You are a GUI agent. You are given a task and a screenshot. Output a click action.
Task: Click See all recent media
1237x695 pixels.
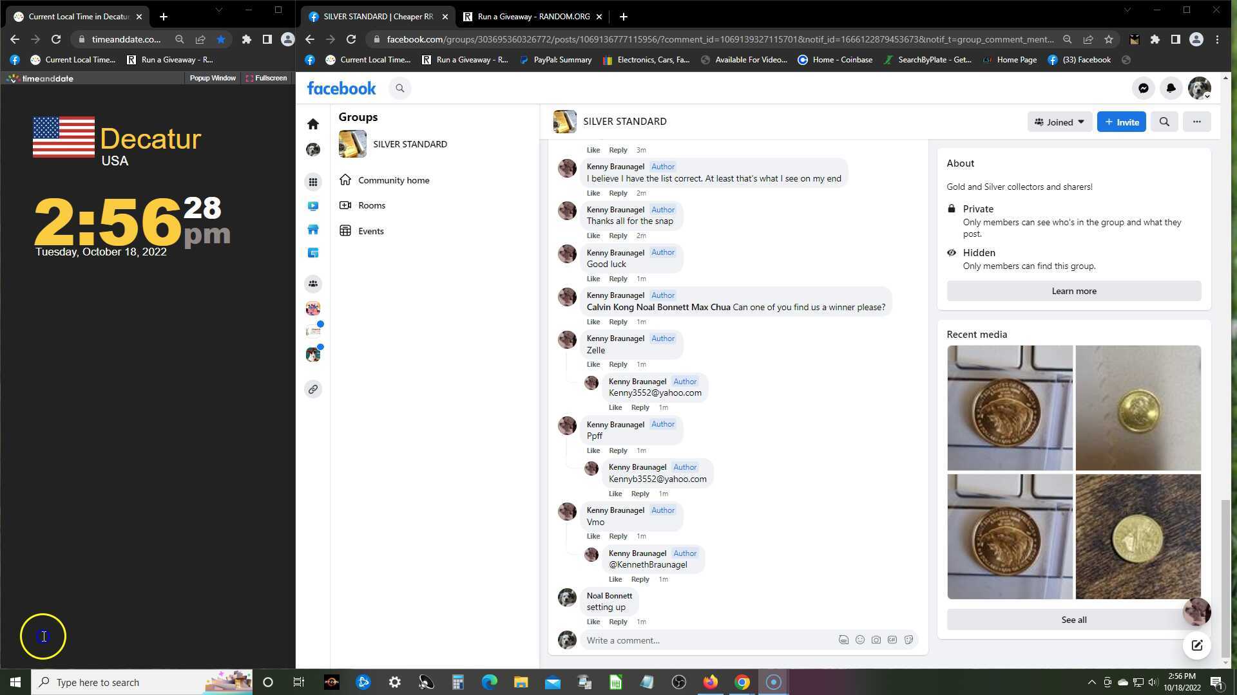click(1073, 620)
